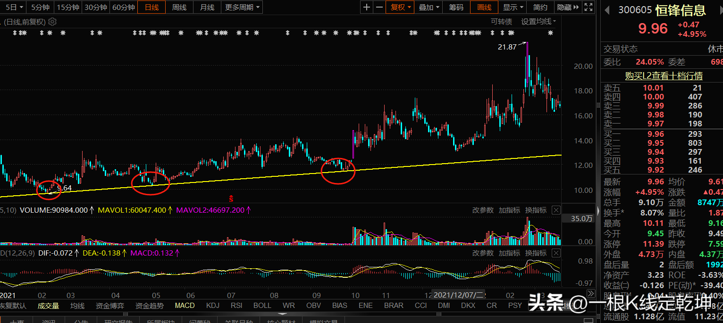Image resolution: width=723 pixels, height=323 pixels.
Task: Select the CCI indicator tab
Action: pos(421,306)
